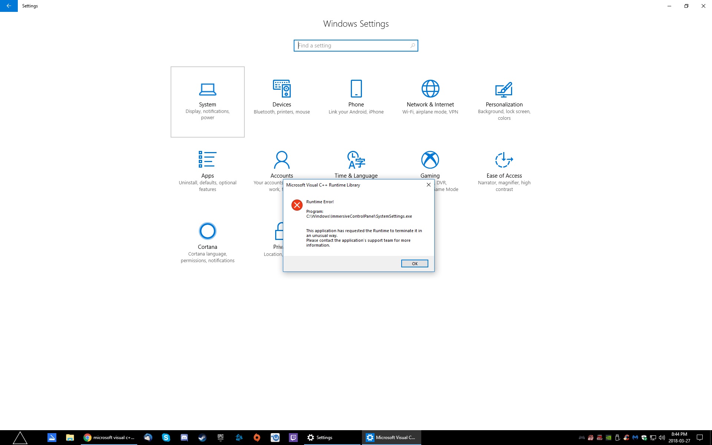Click the 'Runtime Error!' text
Image resolution: width=712 pixels, height=445 pixels.
[320, 202]
